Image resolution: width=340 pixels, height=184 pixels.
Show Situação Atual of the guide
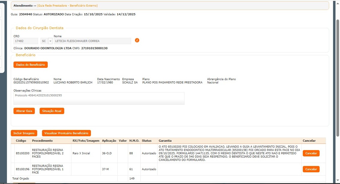tap(52, 111)
